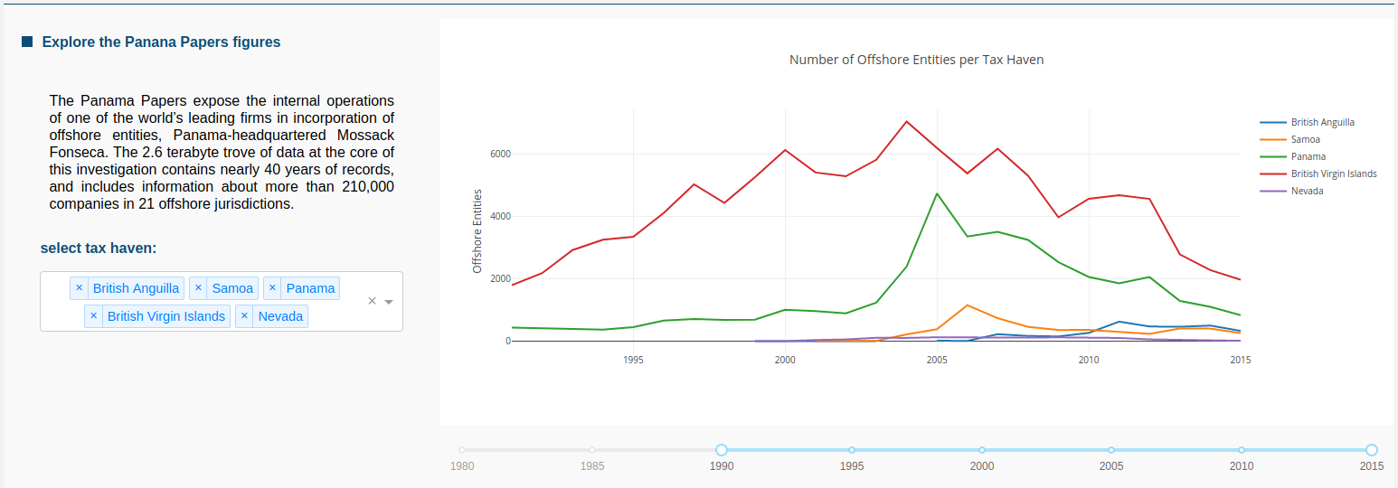Set slider to the 2000 mark
The width and height of the screenshot is (1398, 488).
(982, 450)
